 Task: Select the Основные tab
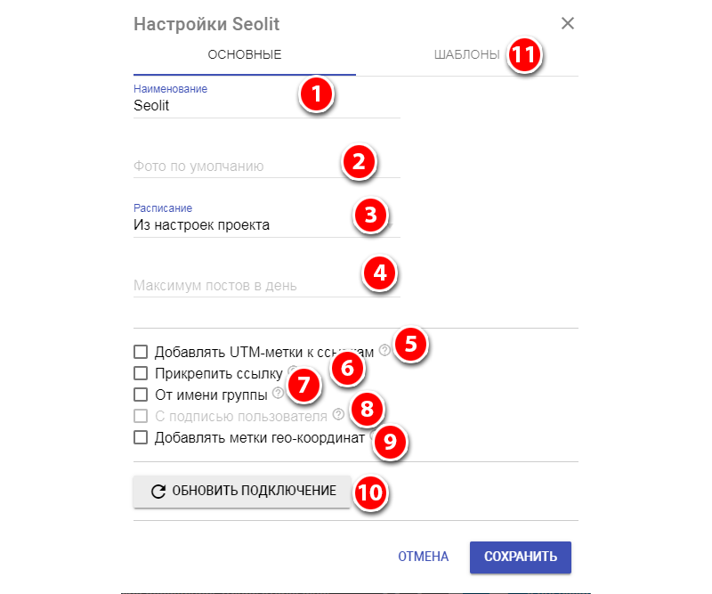point(245,55)
